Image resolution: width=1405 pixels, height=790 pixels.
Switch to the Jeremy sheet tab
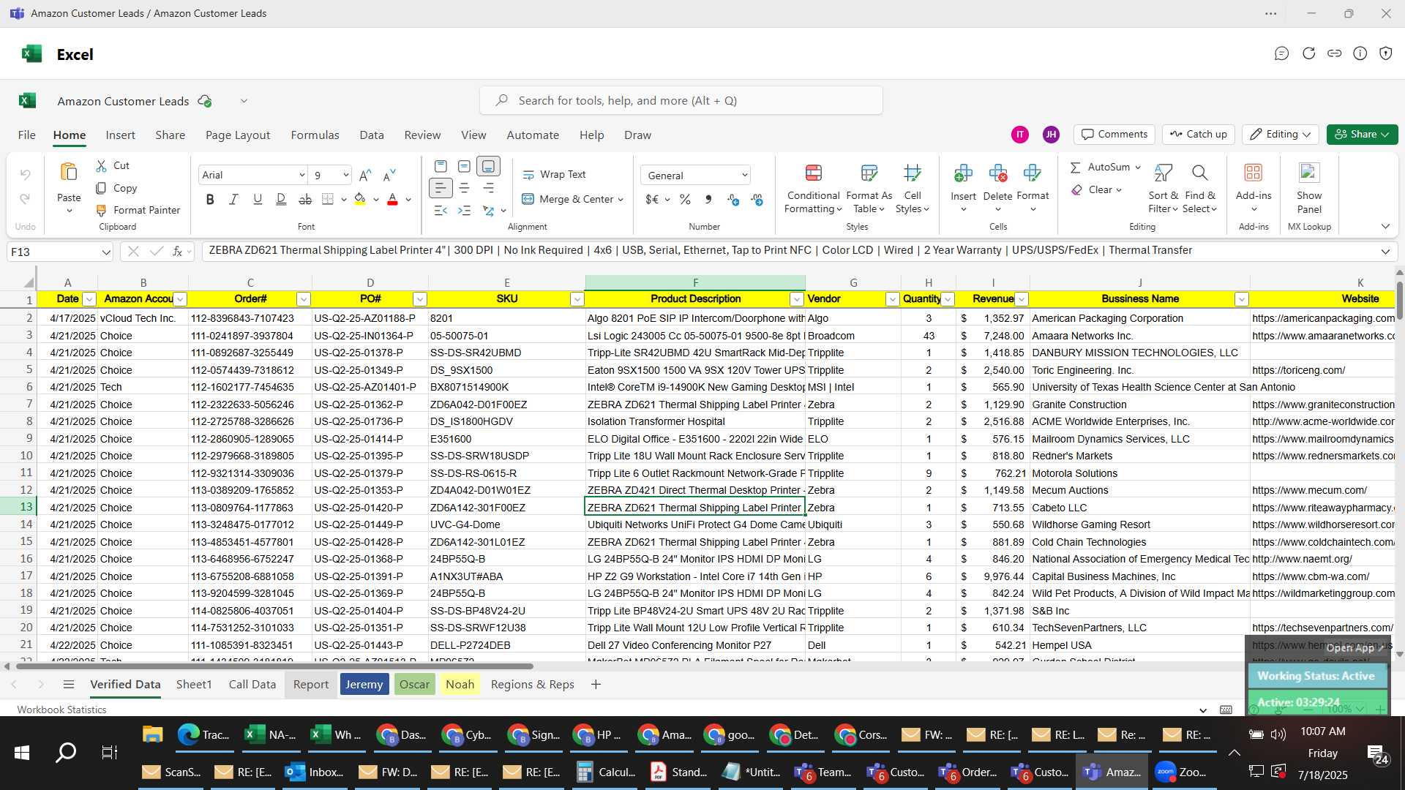[364, 685]
